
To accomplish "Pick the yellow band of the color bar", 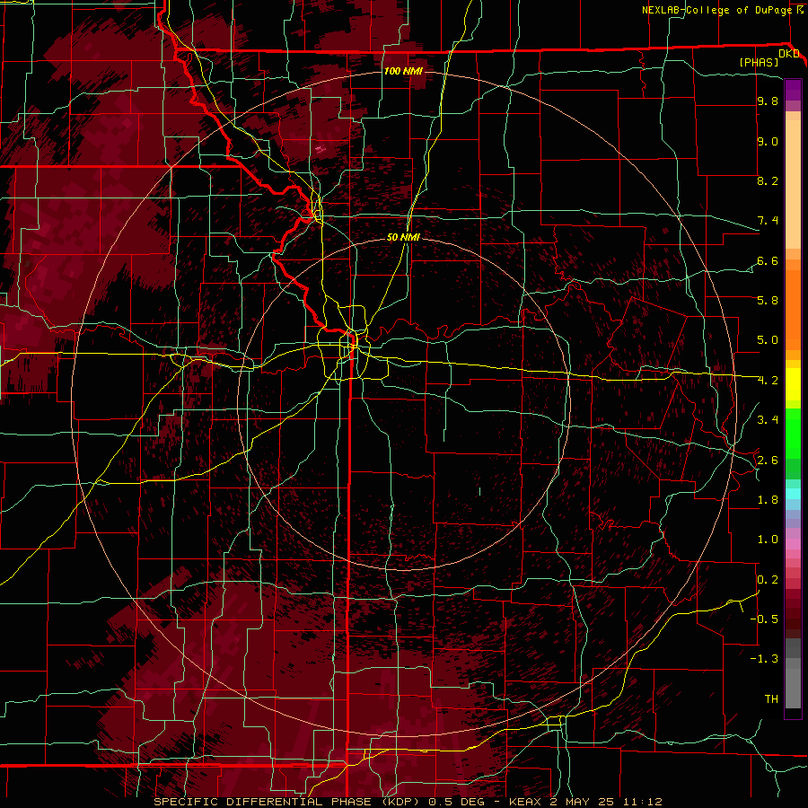I will (793, 384).
